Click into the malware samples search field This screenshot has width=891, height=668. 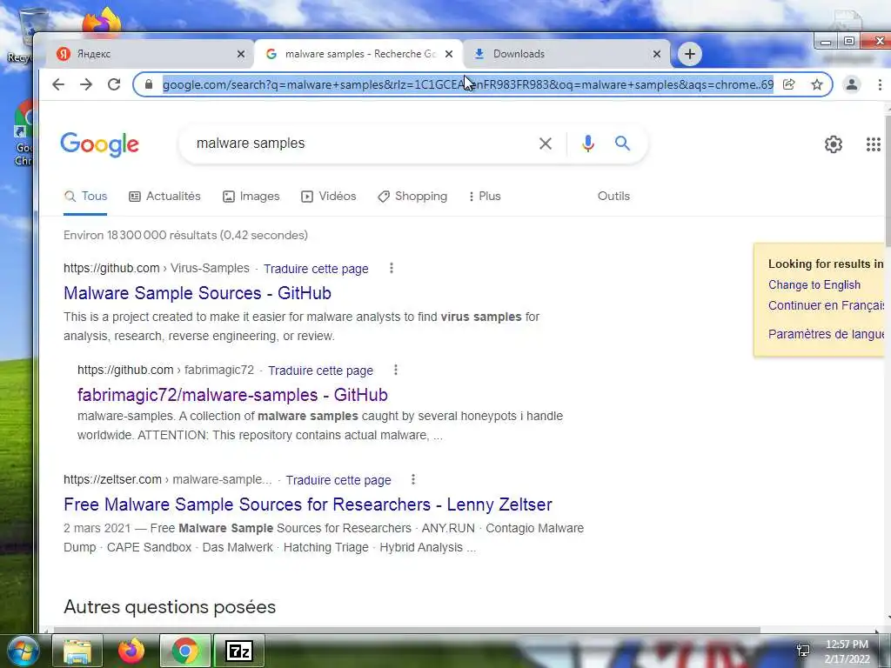coord(364,144)
